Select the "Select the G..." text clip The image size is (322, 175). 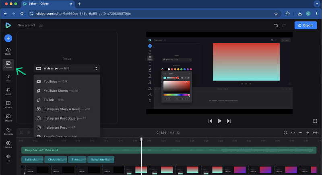tap(101, 159)
